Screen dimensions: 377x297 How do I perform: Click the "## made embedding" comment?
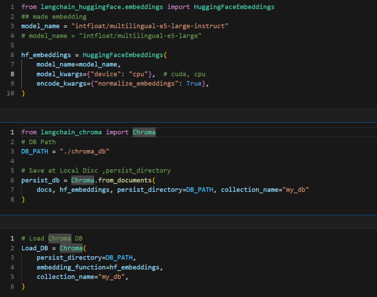pyautogui.click(x=54, y=17)
